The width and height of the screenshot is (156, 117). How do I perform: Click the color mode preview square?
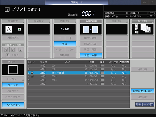13,70
